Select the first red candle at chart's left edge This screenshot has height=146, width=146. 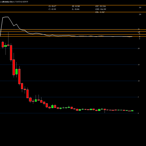coord(3,45)
